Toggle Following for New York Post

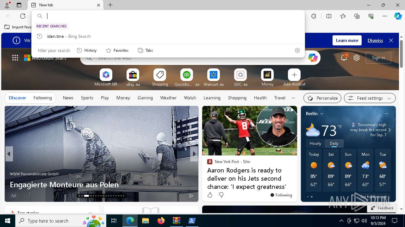[281, 195]
